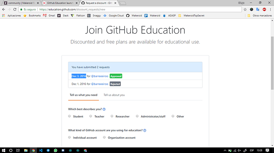274x153 pixels.
Task: Open the Bookmarks star bookmark
Action: (x=32, y=15)
